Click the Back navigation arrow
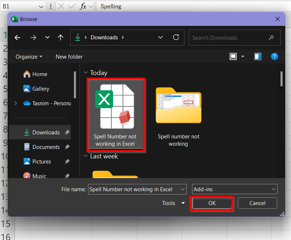 tap(17, 38)
